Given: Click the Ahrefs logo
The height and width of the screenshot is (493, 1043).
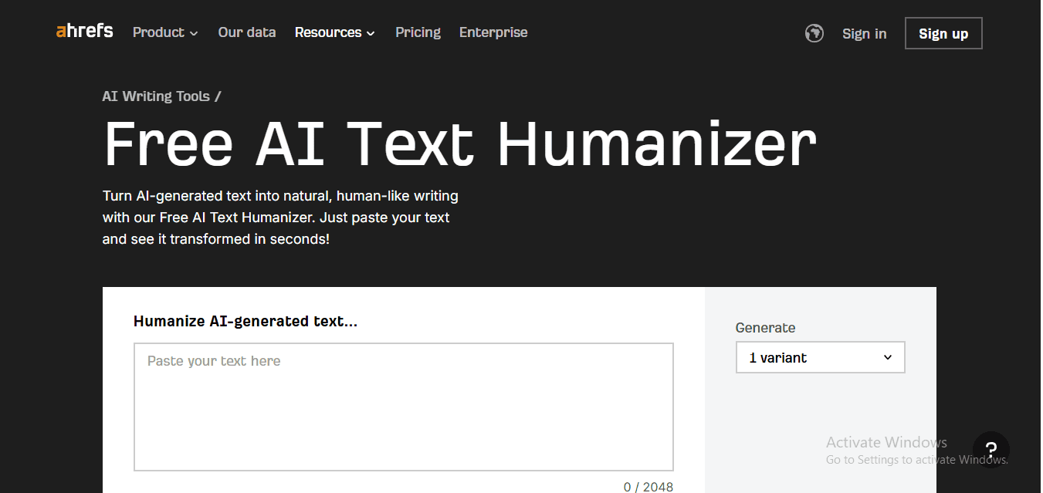Looking at the screenshot, I should pyautogui.click(x=83, y=30).
